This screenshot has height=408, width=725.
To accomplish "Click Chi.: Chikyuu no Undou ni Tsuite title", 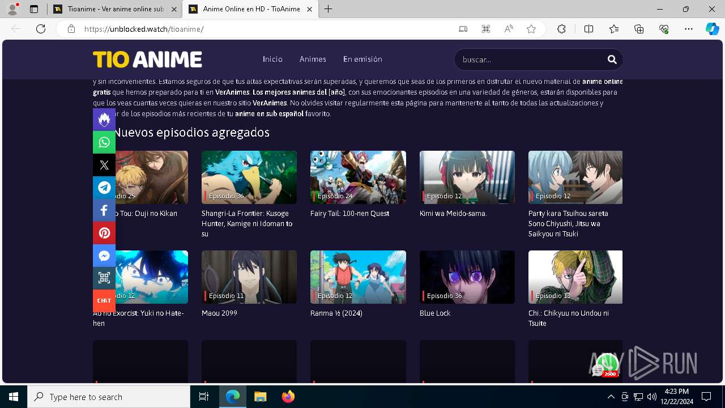I will pyautogui.click(x=569, y=318).
